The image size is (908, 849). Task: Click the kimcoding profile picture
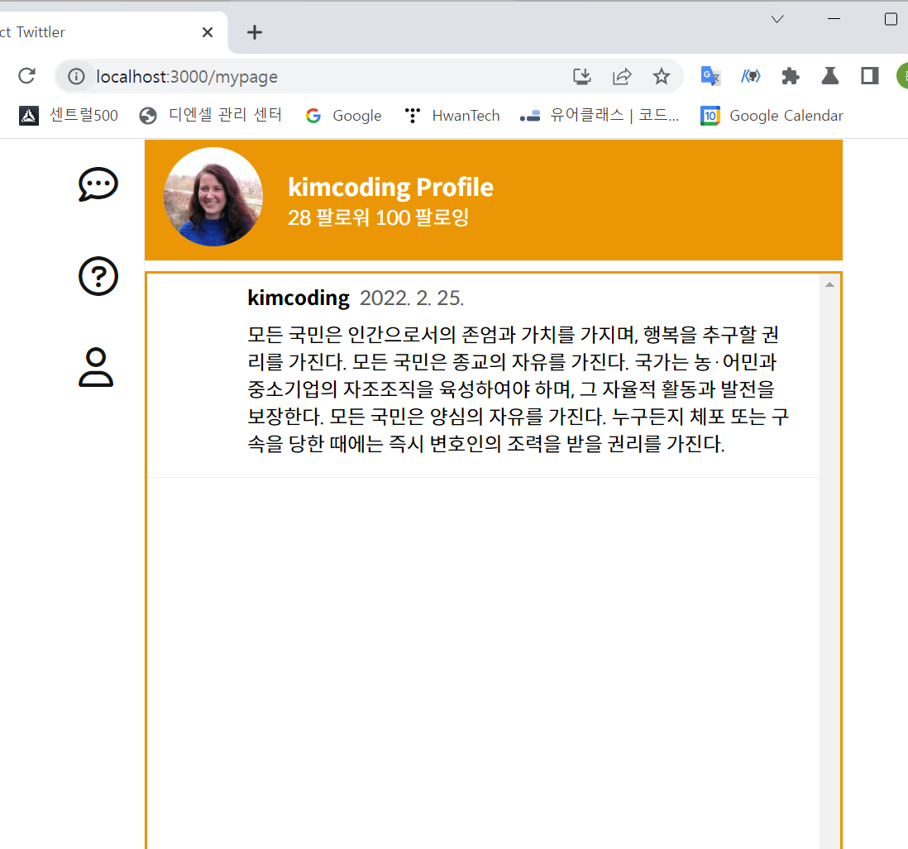213,197
